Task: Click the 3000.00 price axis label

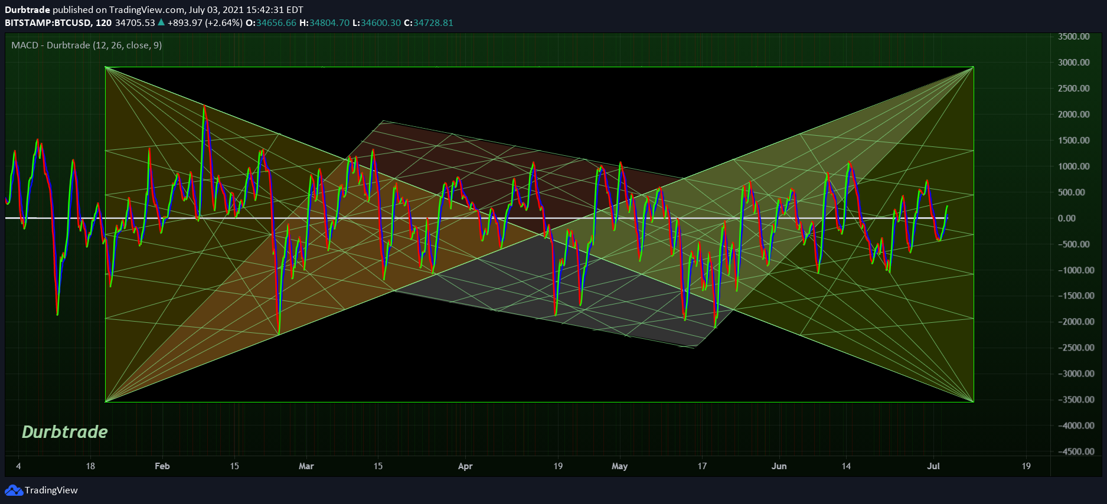Action: 1074,63
